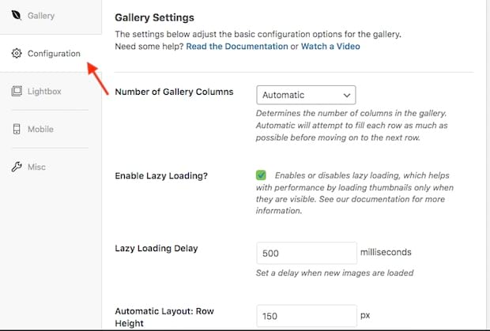Click the Mobile phone icon

coord(17,130)
